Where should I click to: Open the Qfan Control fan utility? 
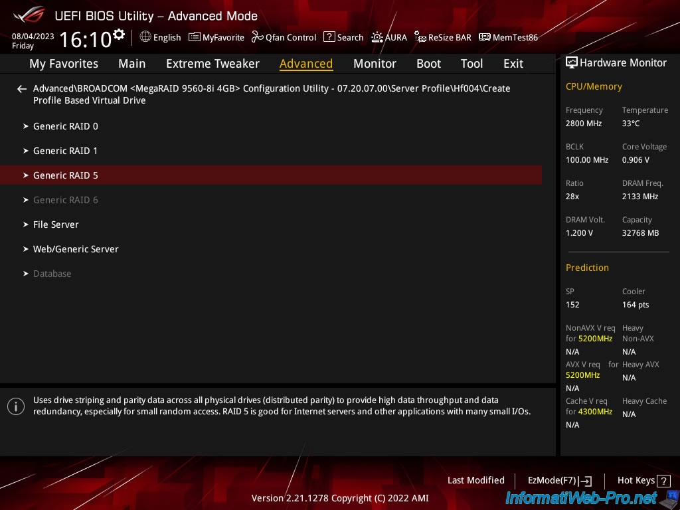pos(284,37)
